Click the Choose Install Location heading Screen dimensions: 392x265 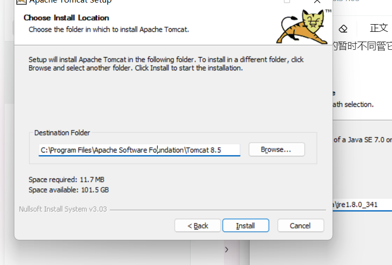[66, 18]
